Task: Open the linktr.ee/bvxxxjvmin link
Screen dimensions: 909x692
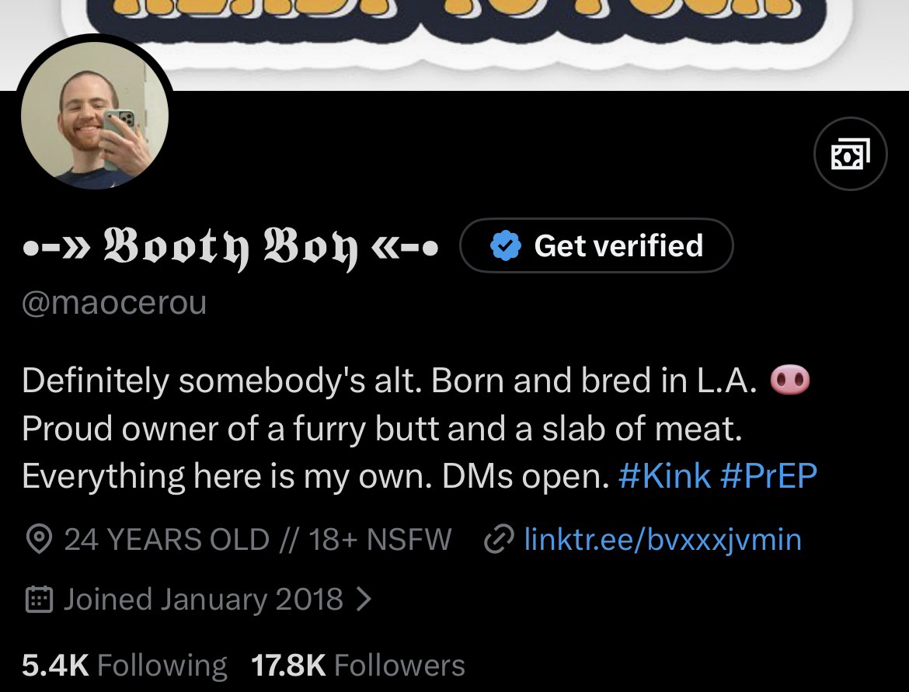Action: pyautogui.click(x=662, y=539)
